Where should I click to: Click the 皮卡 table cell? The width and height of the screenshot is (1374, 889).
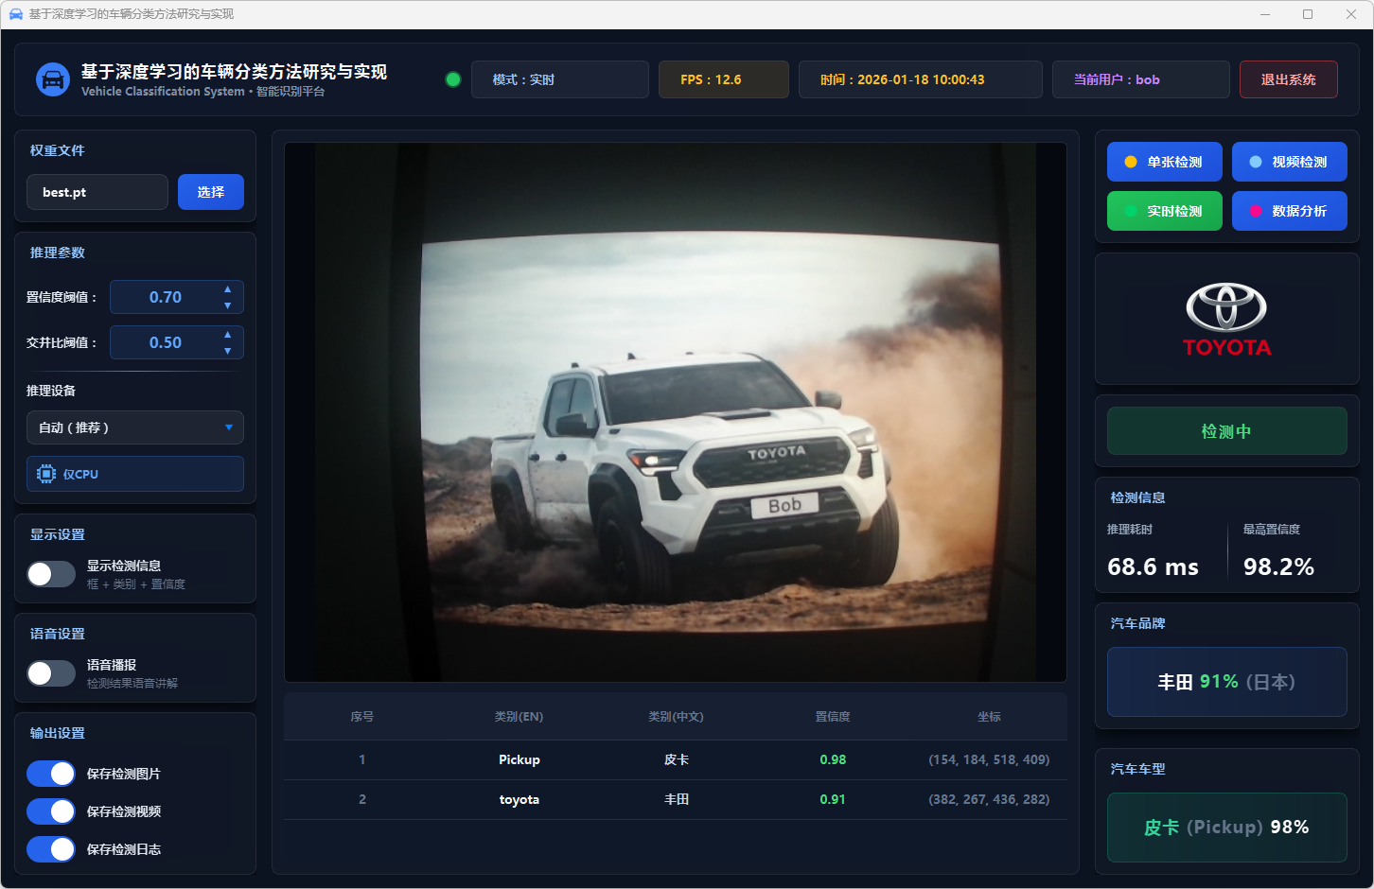[677, 759]
